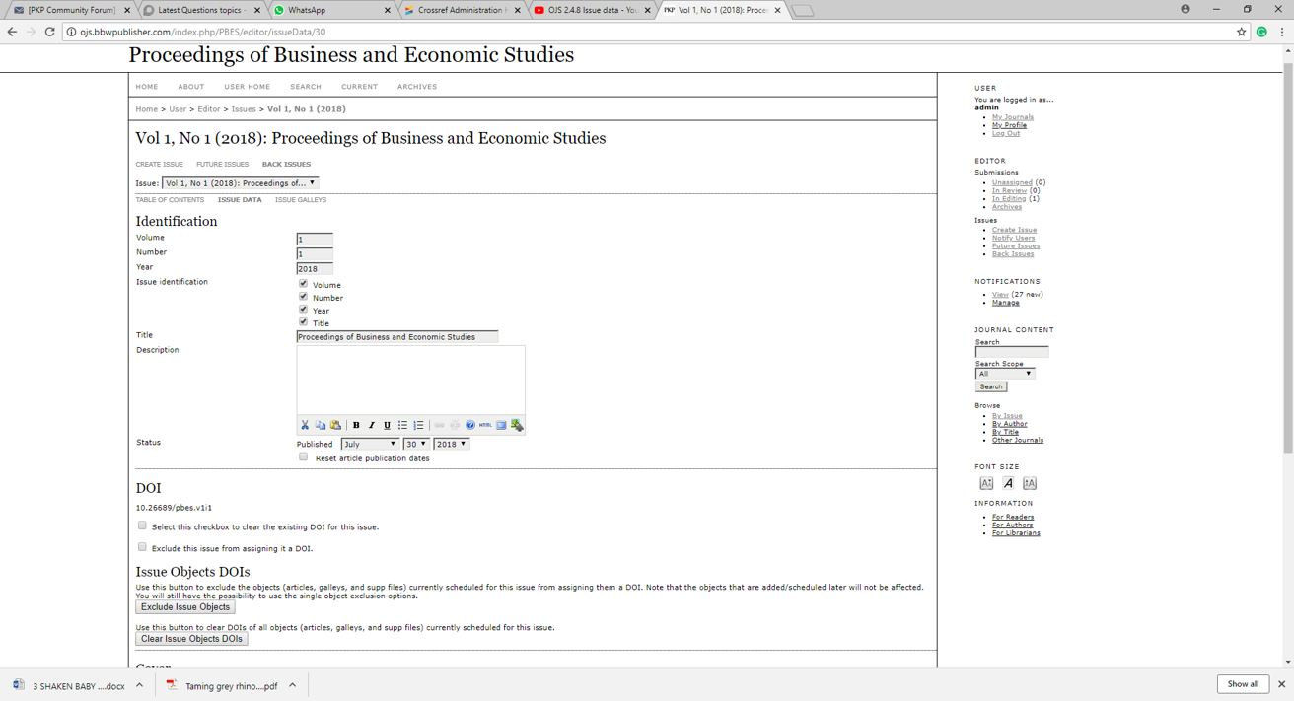
Task: Apply italic formatting in description toolbar
Action: pyautogui.click(x=372, y=425)
